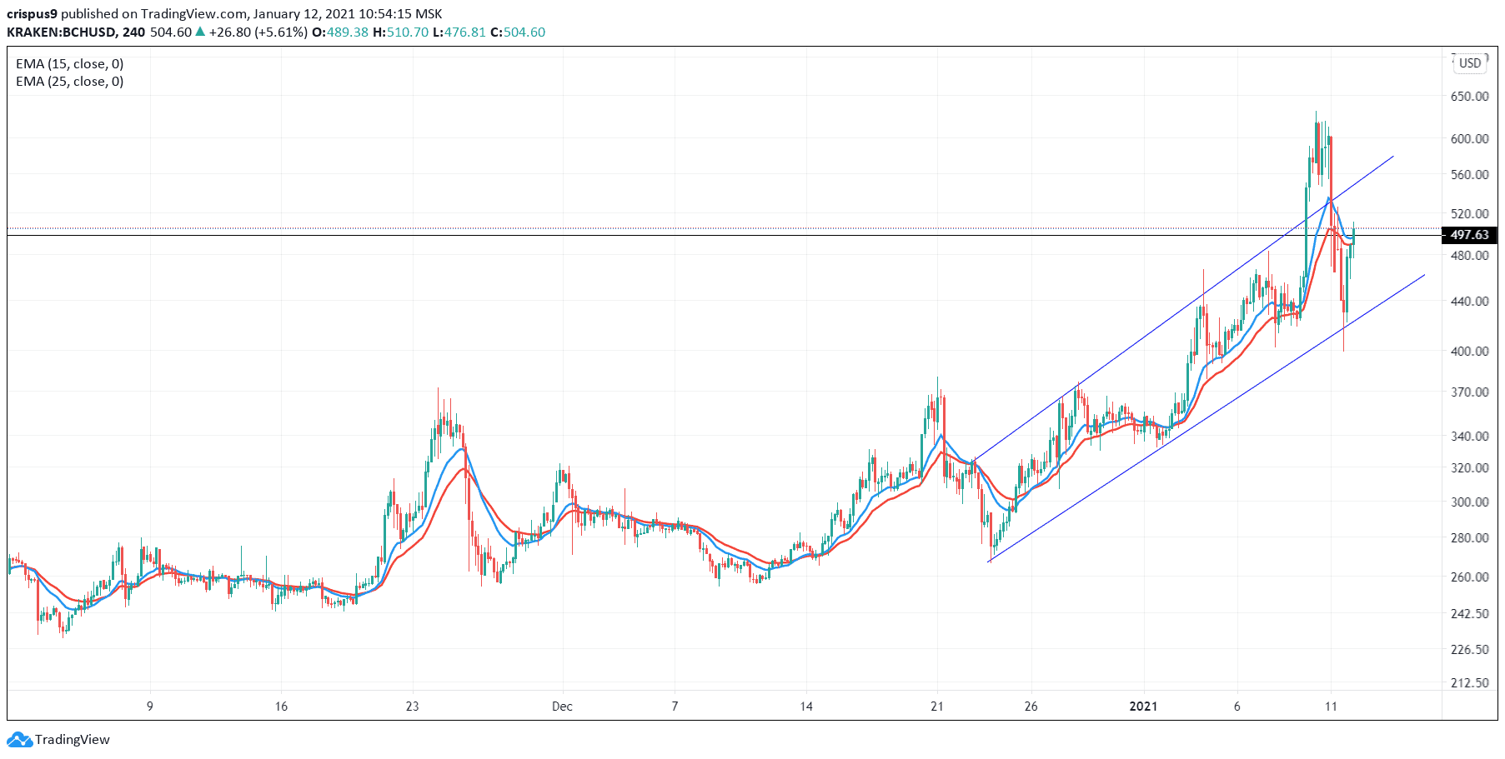1505x759 pixels.
Task: Click the low price value L:476.81
Action: [x=459, y=32]
